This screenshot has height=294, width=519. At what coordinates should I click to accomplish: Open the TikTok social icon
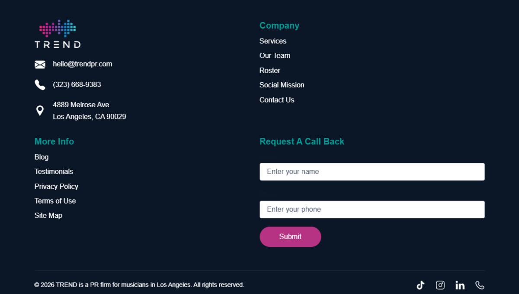(420, 285)
